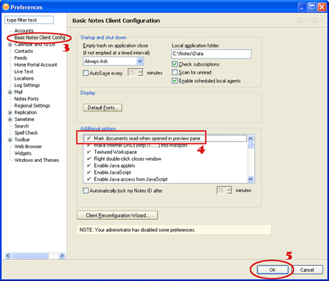Maximize the Preferences window

312,7
